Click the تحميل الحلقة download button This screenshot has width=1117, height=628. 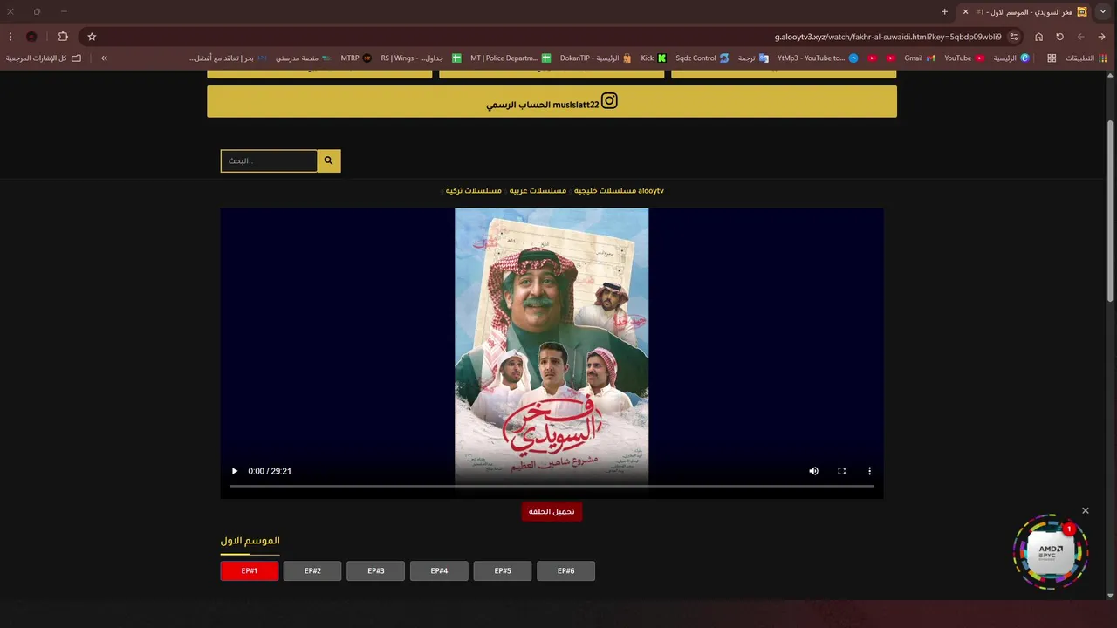[552, 512]
